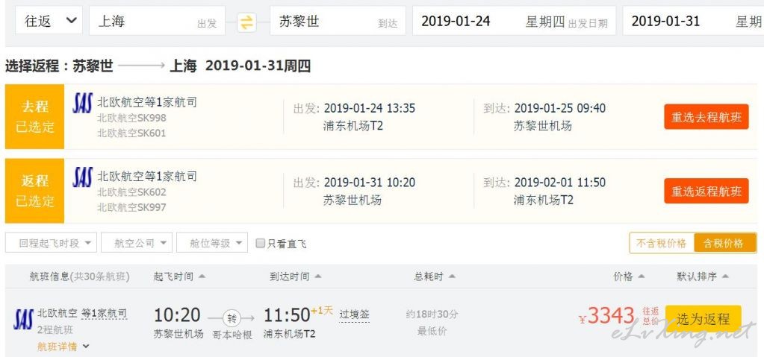
Task: Swap departure and arrival cities icon
Action: (x=247, y=22)
